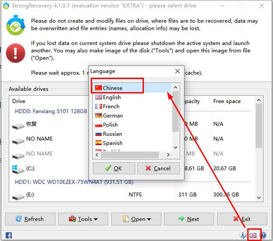Close the StrongRecovery window

[262, 6]
